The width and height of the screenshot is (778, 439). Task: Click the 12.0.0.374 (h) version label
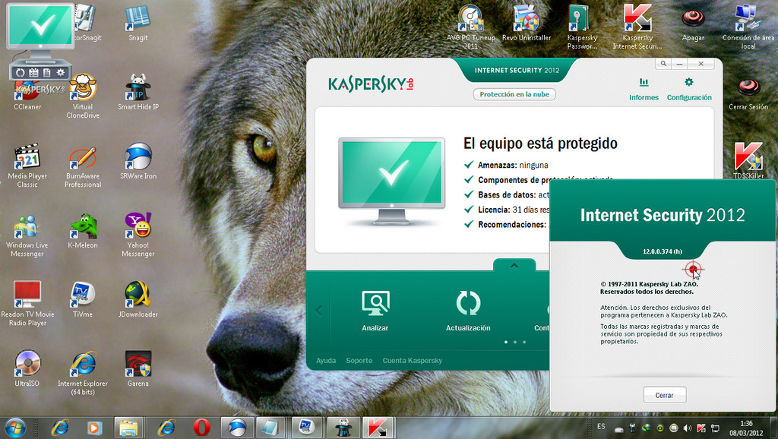[x=663, y=251]
